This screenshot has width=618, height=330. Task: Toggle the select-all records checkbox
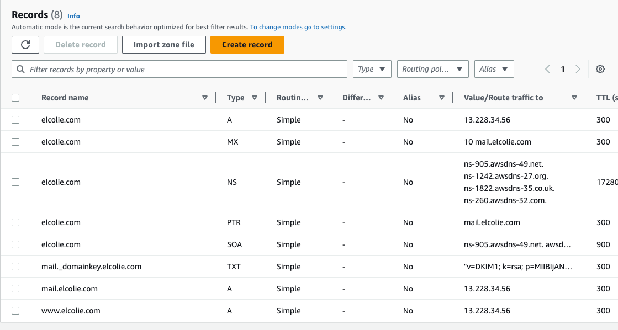coord(15,98)
